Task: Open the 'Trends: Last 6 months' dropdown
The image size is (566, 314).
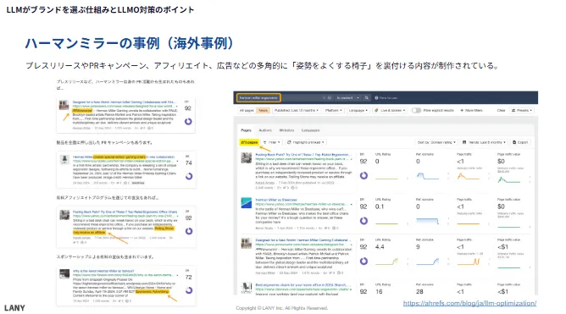Action: [485, 142]
